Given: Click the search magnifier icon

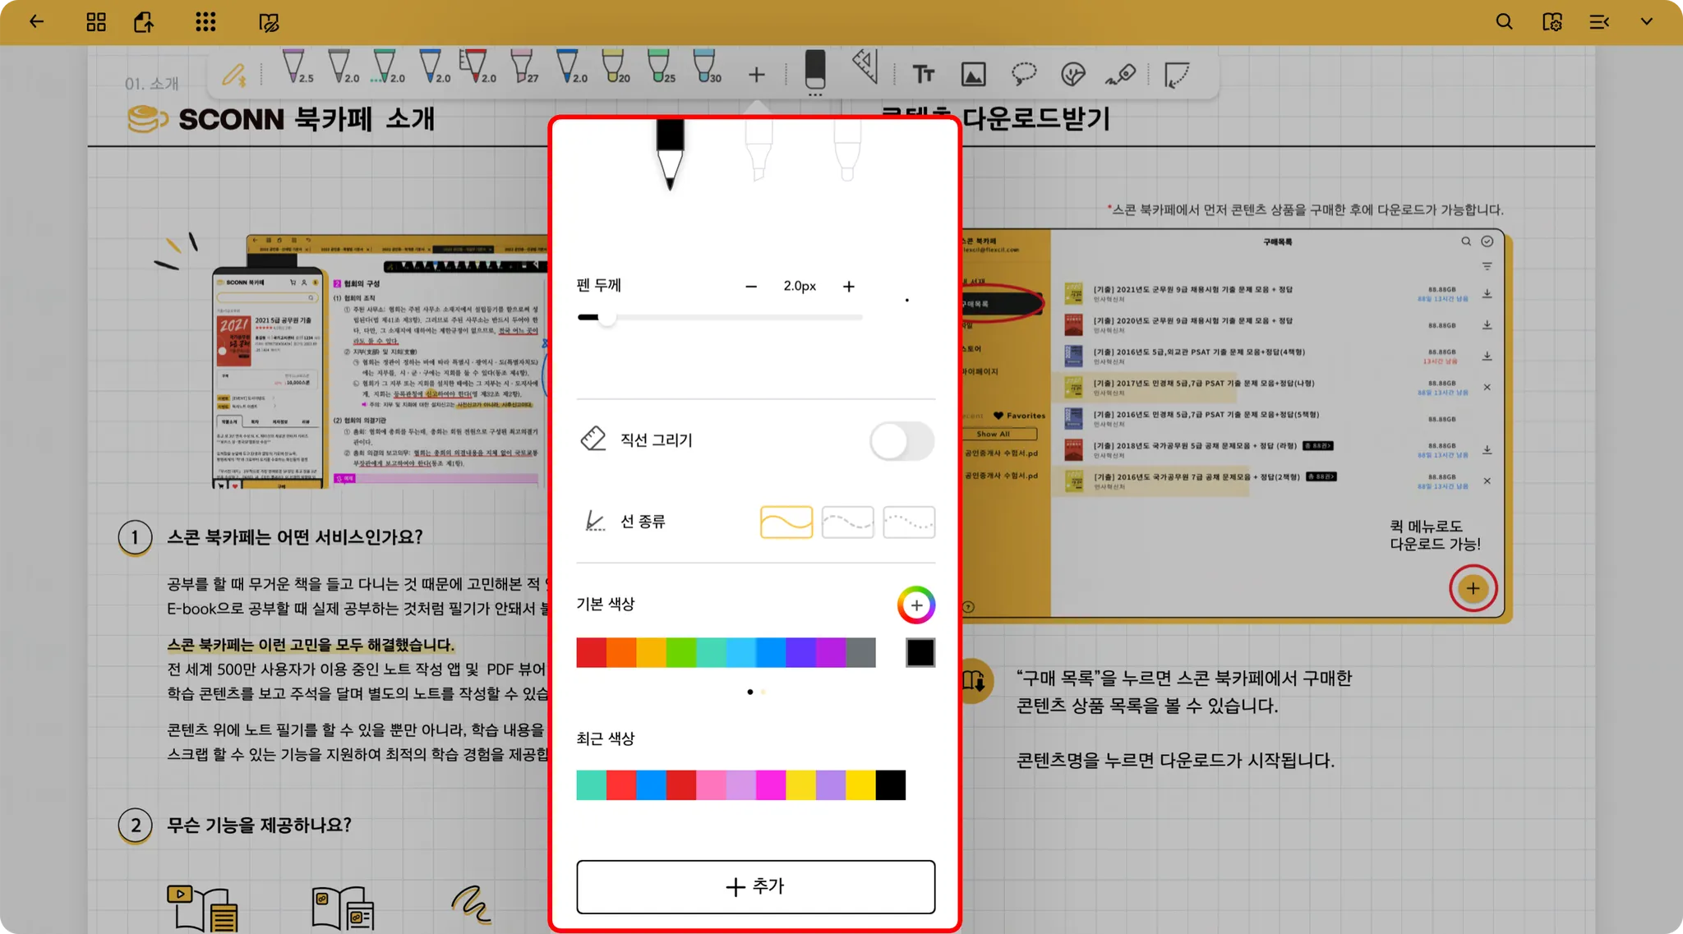Looking at the screenshot, I should click(x=1504, y=22).
